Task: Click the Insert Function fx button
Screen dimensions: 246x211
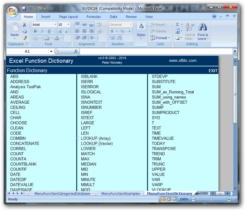Action: point(76,51)
